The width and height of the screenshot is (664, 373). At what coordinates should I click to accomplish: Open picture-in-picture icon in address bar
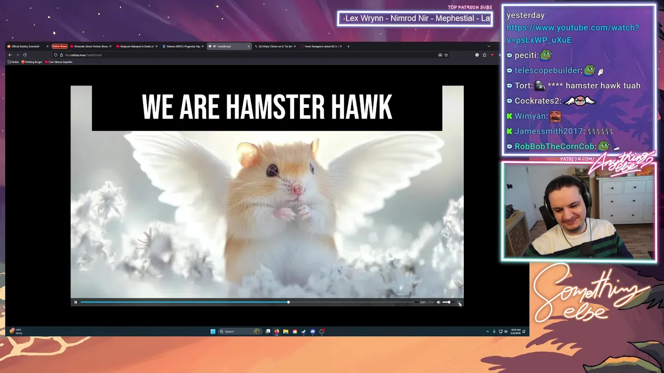pos(440,55)
